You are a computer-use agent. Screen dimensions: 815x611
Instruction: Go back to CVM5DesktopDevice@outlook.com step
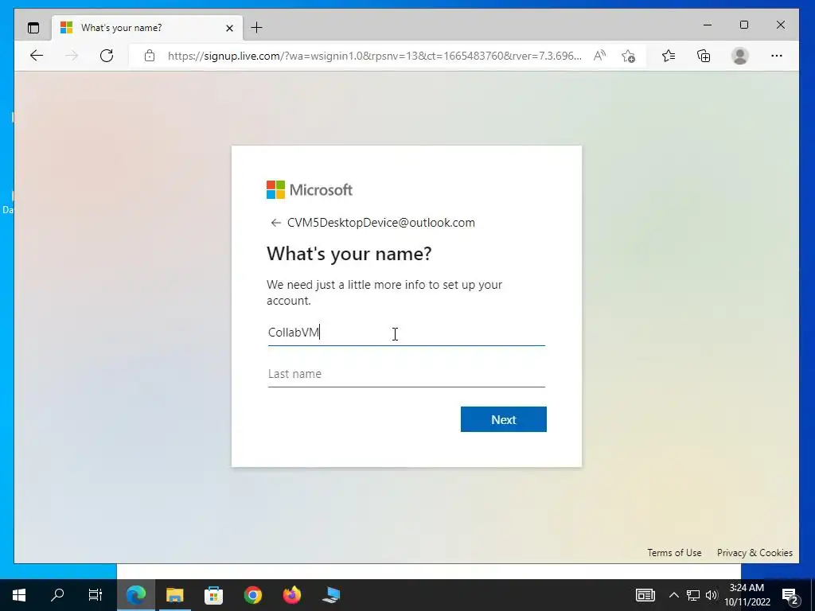click(275, 223)
